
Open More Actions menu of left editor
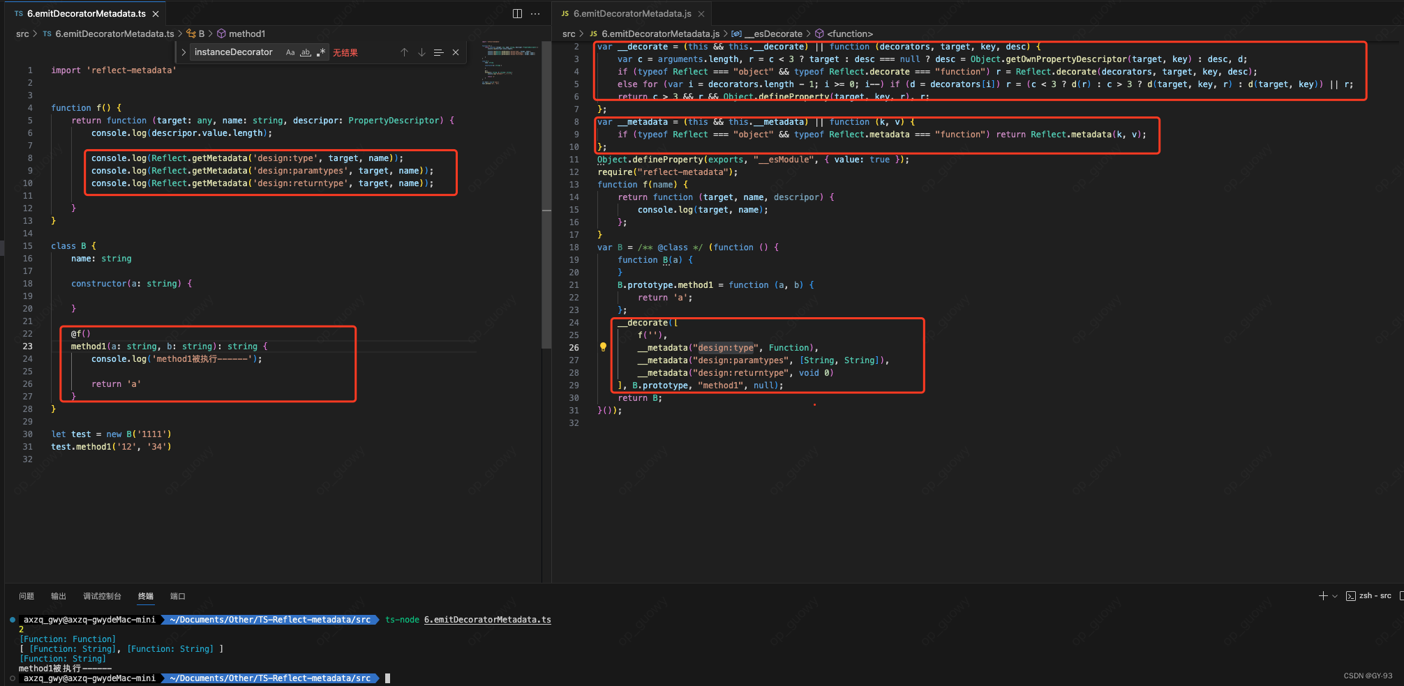(x=535, y=13)
